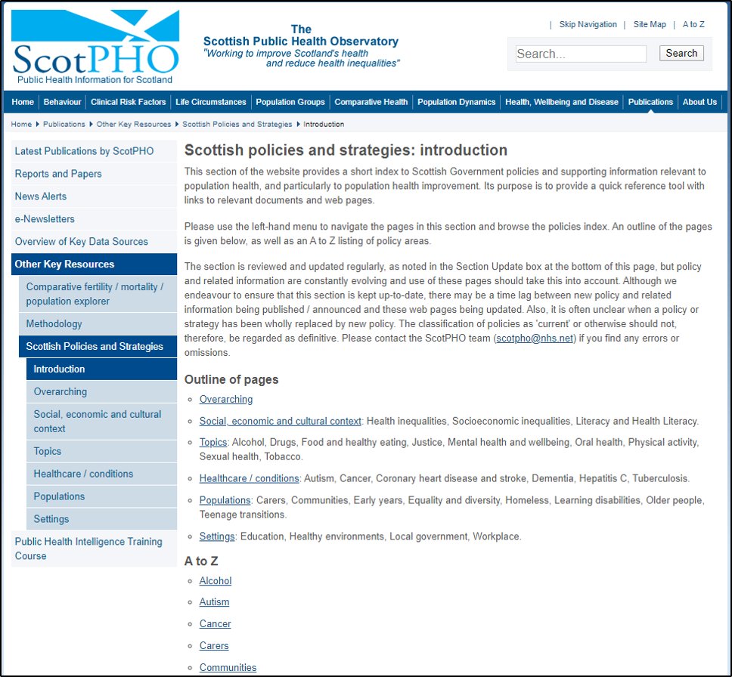Select Introduction in the sidebar
Screen dimensions: 732x677
click(x=101, y=369)
